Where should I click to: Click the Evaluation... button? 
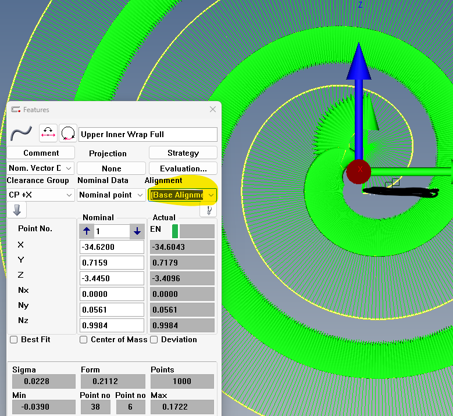click(183, 168)
